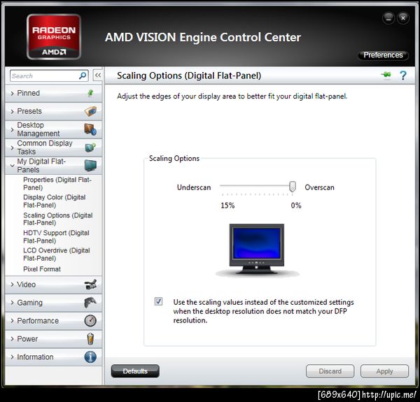The height and width of the screenshot is (402, 420).
Task: Open help with the question mark icon
Action: pos(403,76)
